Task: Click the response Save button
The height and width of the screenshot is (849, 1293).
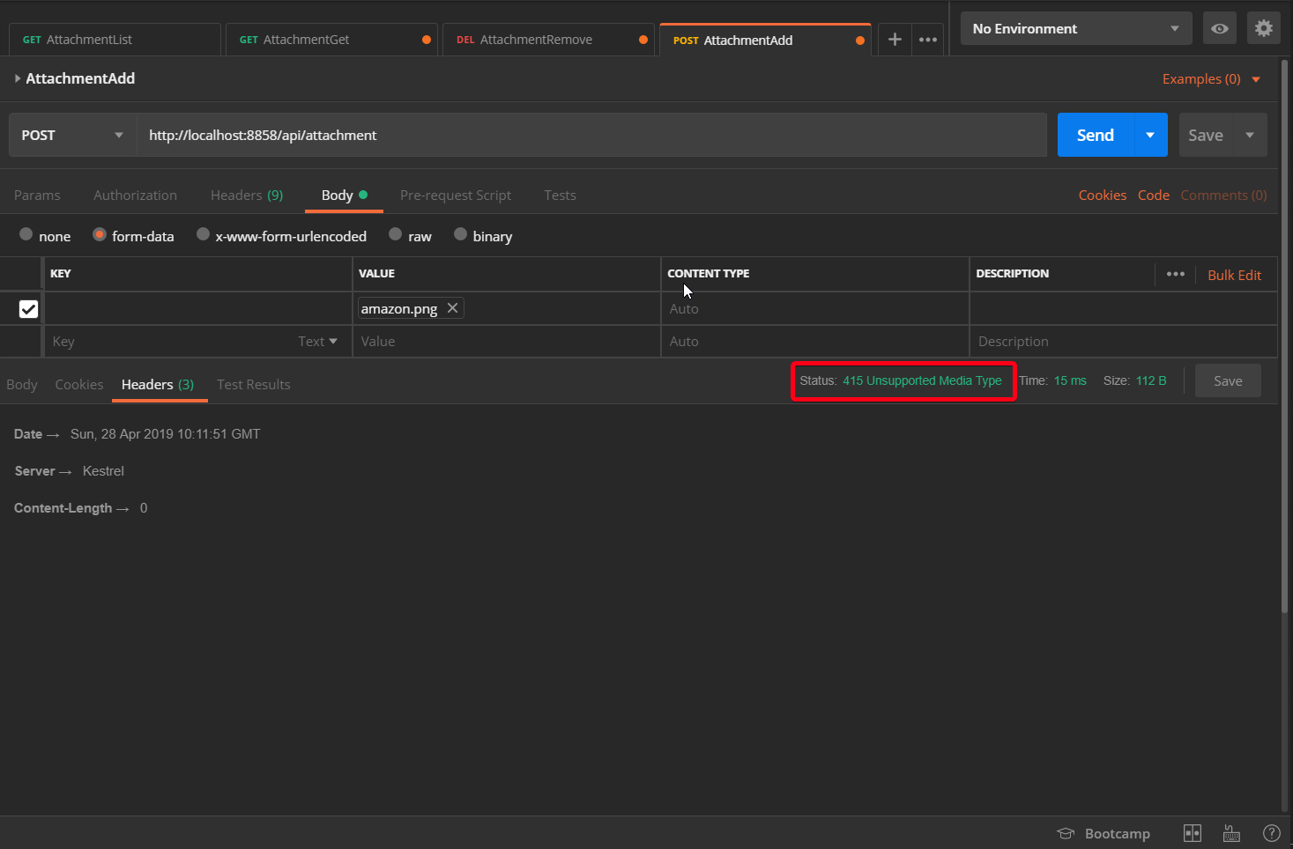Action: (1228, 381)
